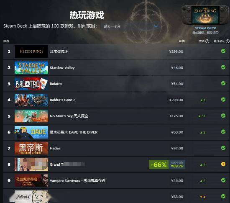The width and height of the screenshot is (230, 203).
Task: Open the Steam Deck promo image at top right
Action: click(x=205, y=15)
